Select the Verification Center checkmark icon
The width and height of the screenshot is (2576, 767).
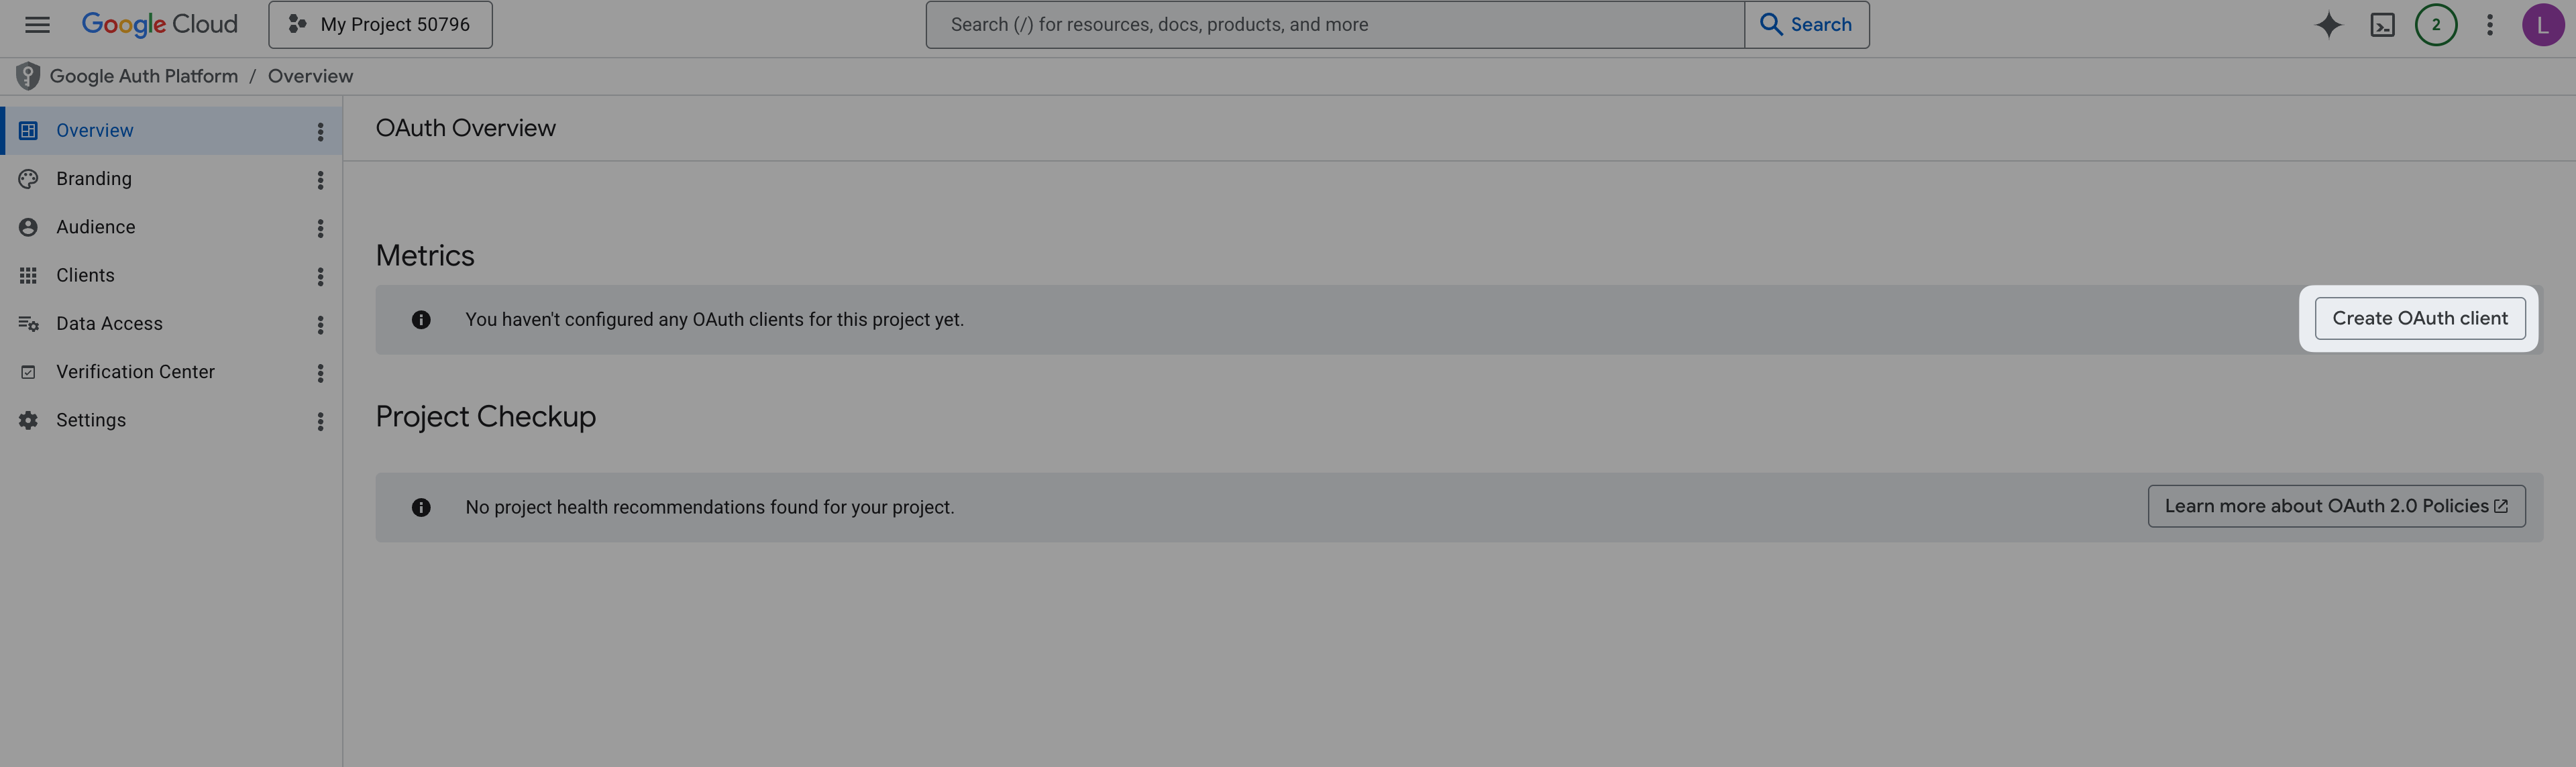pos(27,371)
